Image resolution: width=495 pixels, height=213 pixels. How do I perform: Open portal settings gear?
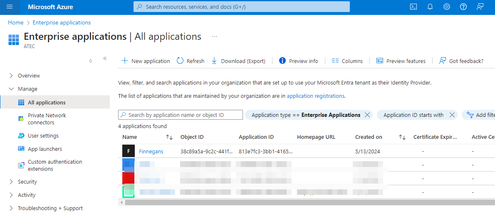point(447,7)
